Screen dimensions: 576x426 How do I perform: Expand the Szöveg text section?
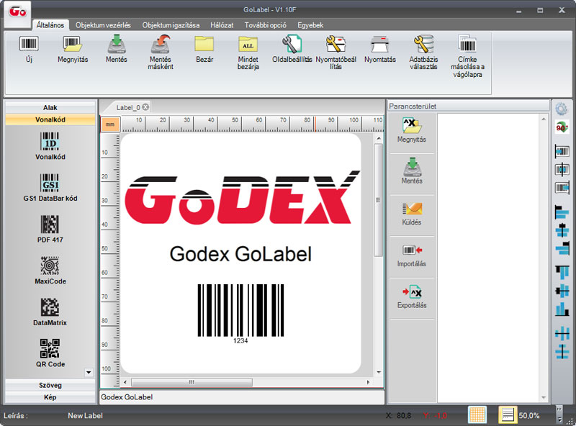click(50, 385)
